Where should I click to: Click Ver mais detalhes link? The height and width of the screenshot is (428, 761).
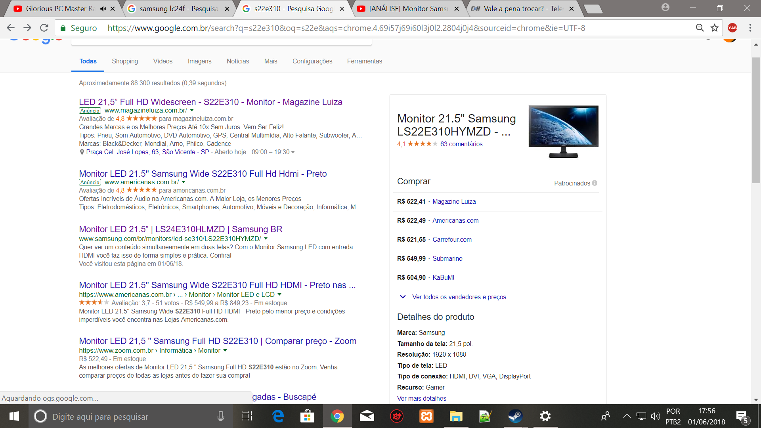pos(422,398)
